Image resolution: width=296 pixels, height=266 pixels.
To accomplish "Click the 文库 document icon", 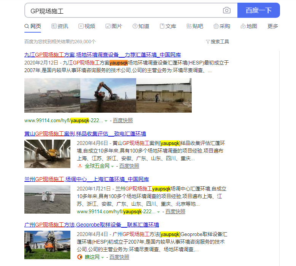I will pyautogui.click(x=162, y=26).
